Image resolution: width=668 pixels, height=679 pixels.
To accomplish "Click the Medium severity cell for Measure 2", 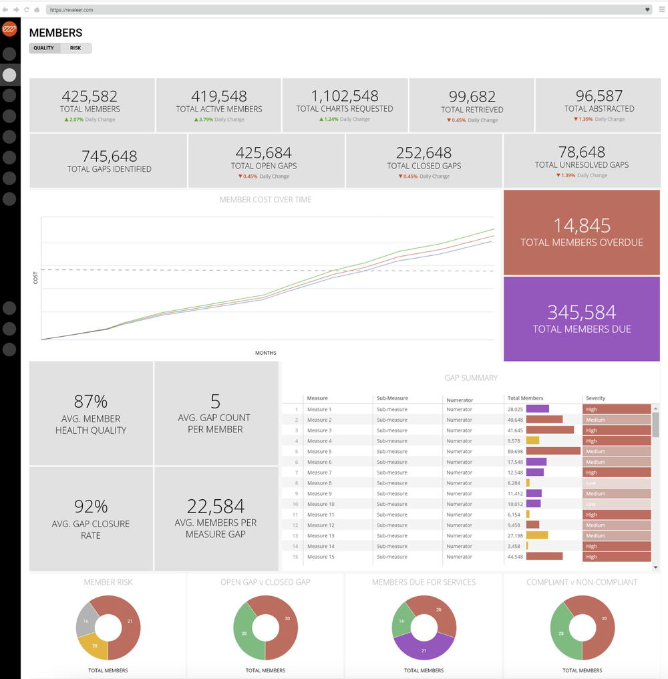I will (617, 420).
